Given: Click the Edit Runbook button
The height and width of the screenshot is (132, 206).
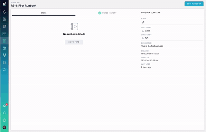Looking at the screenshot, I should pyautogui.click(x=194, y=4).
